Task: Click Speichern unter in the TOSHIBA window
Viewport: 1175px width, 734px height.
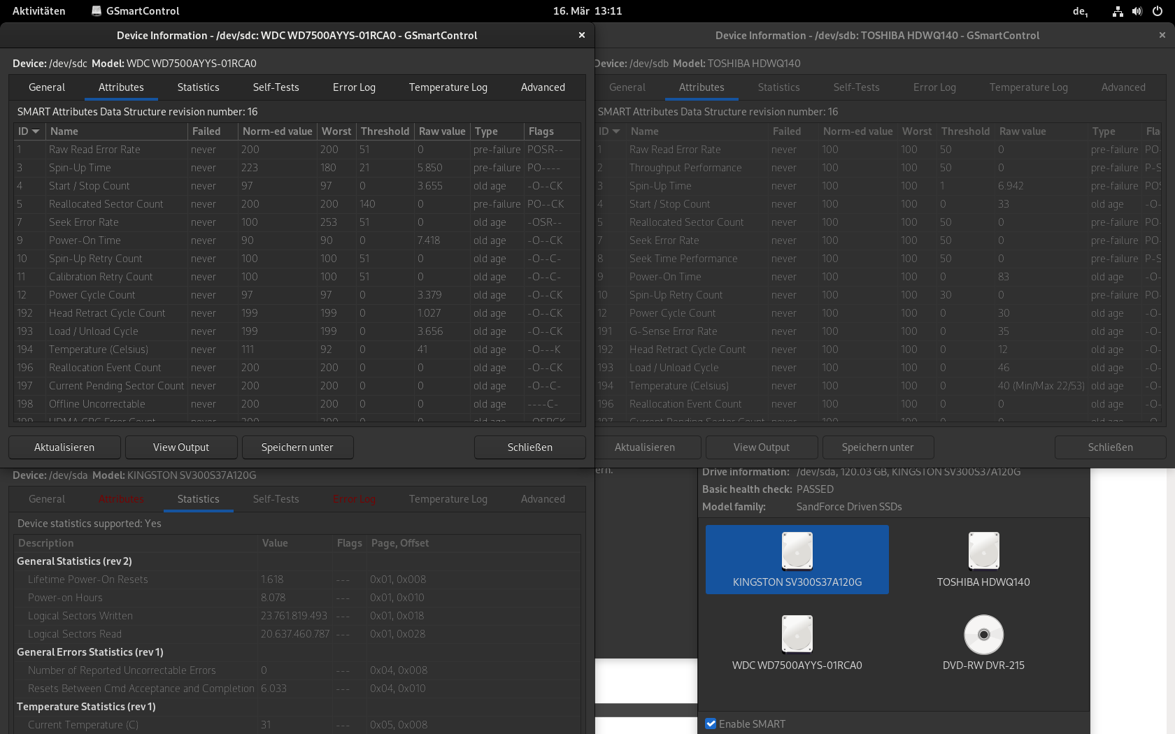Action: click(x=878, y=447)
